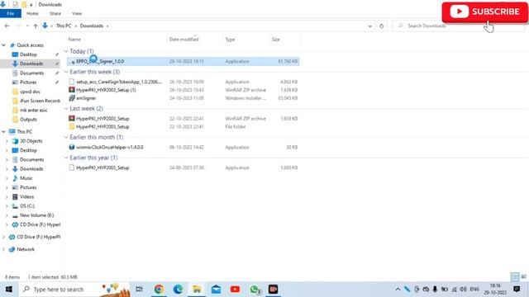
Task: Go up one folder level
Action: 36,26
